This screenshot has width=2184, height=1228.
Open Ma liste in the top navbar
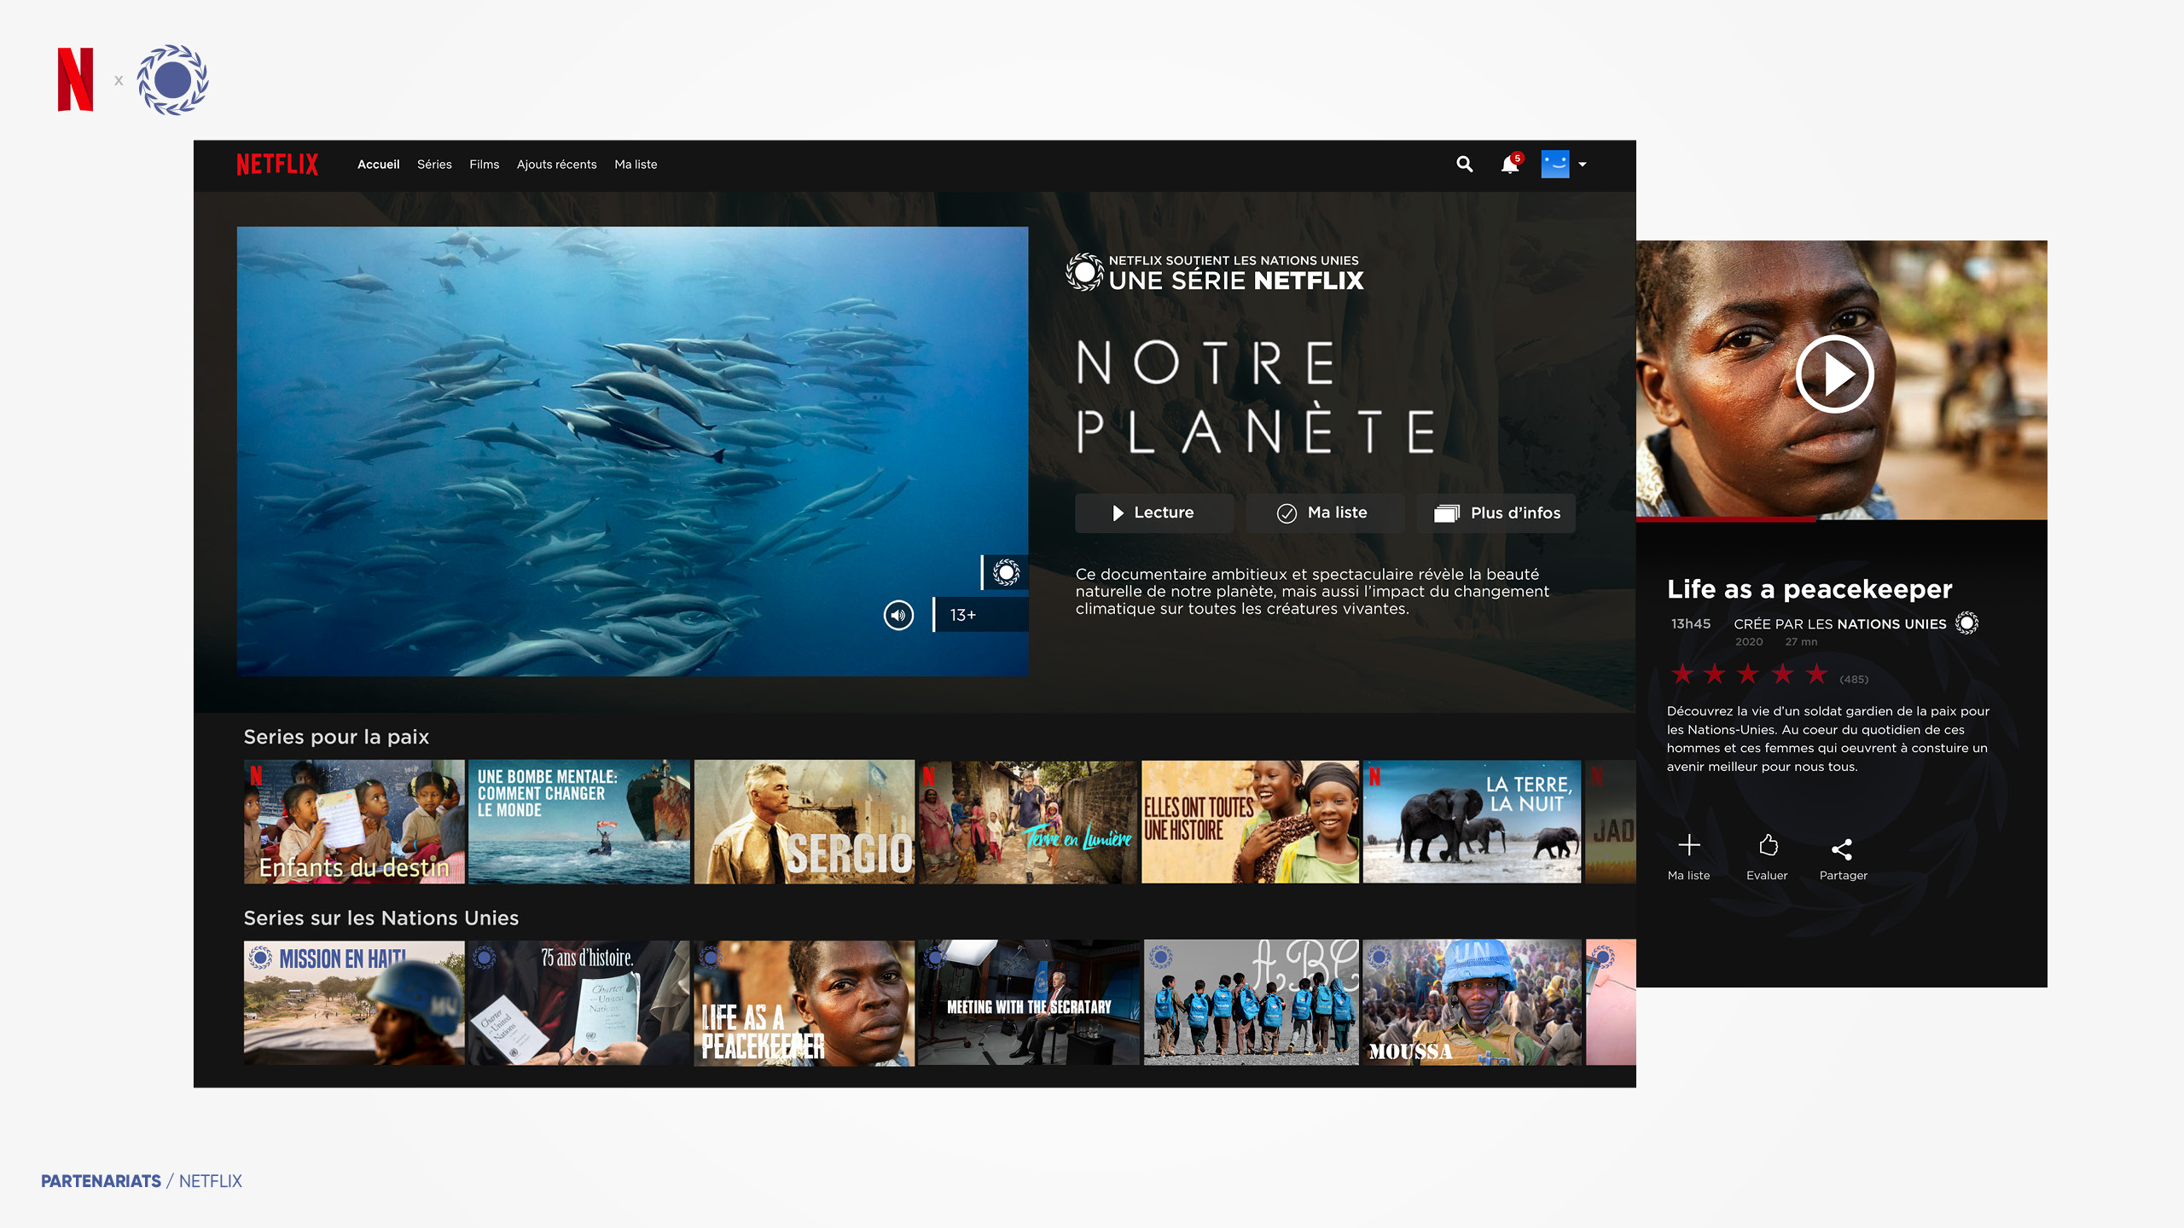pyautogui.click(x=636, y=165)
